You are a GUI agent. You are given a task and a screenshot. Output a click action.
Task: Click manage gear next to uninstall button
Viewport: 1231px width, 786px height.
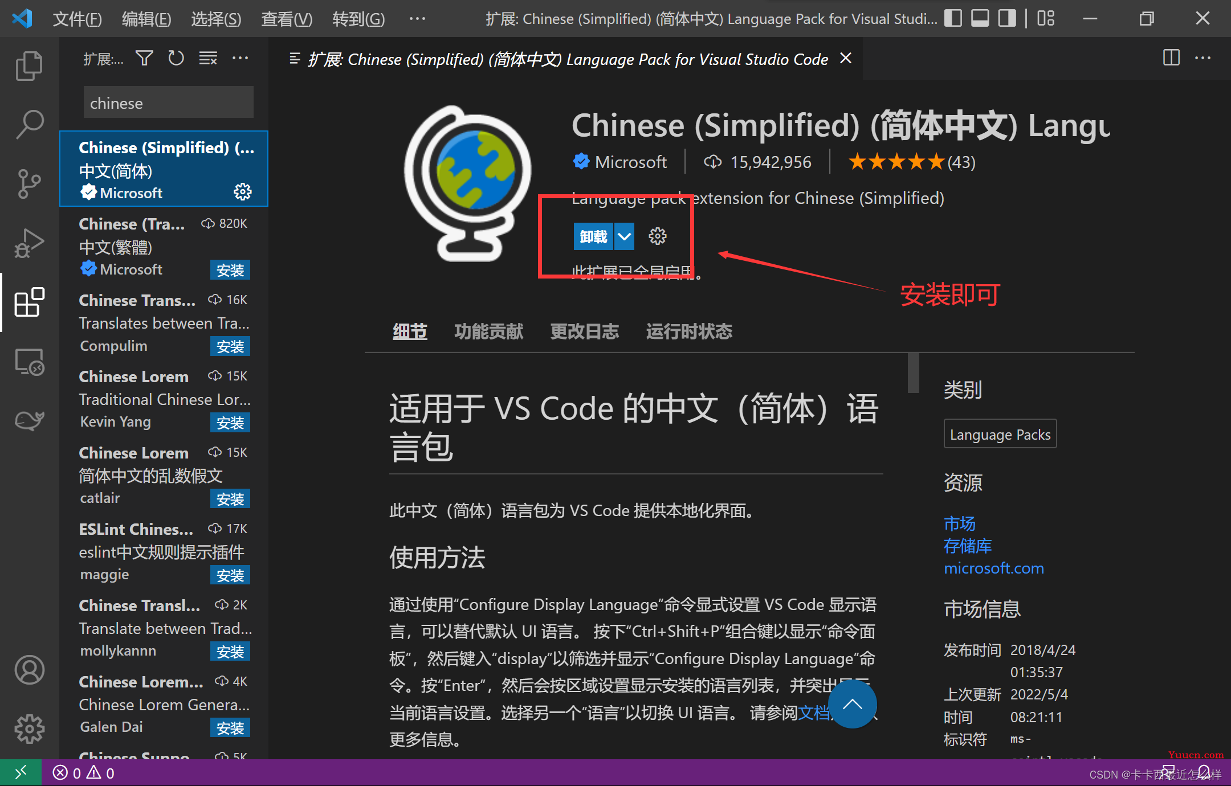tap(658, 236)
